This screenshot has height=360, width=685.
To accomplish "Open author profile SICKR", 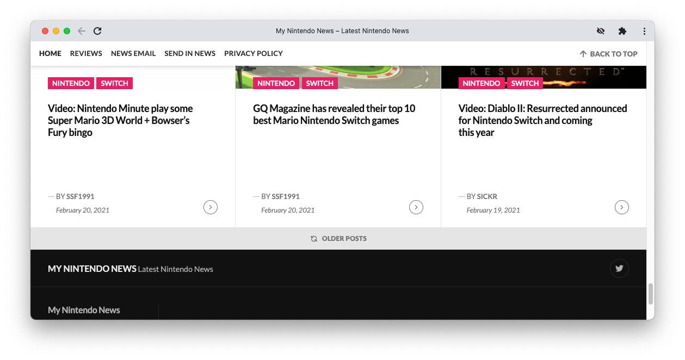I will tap(487, 196).
